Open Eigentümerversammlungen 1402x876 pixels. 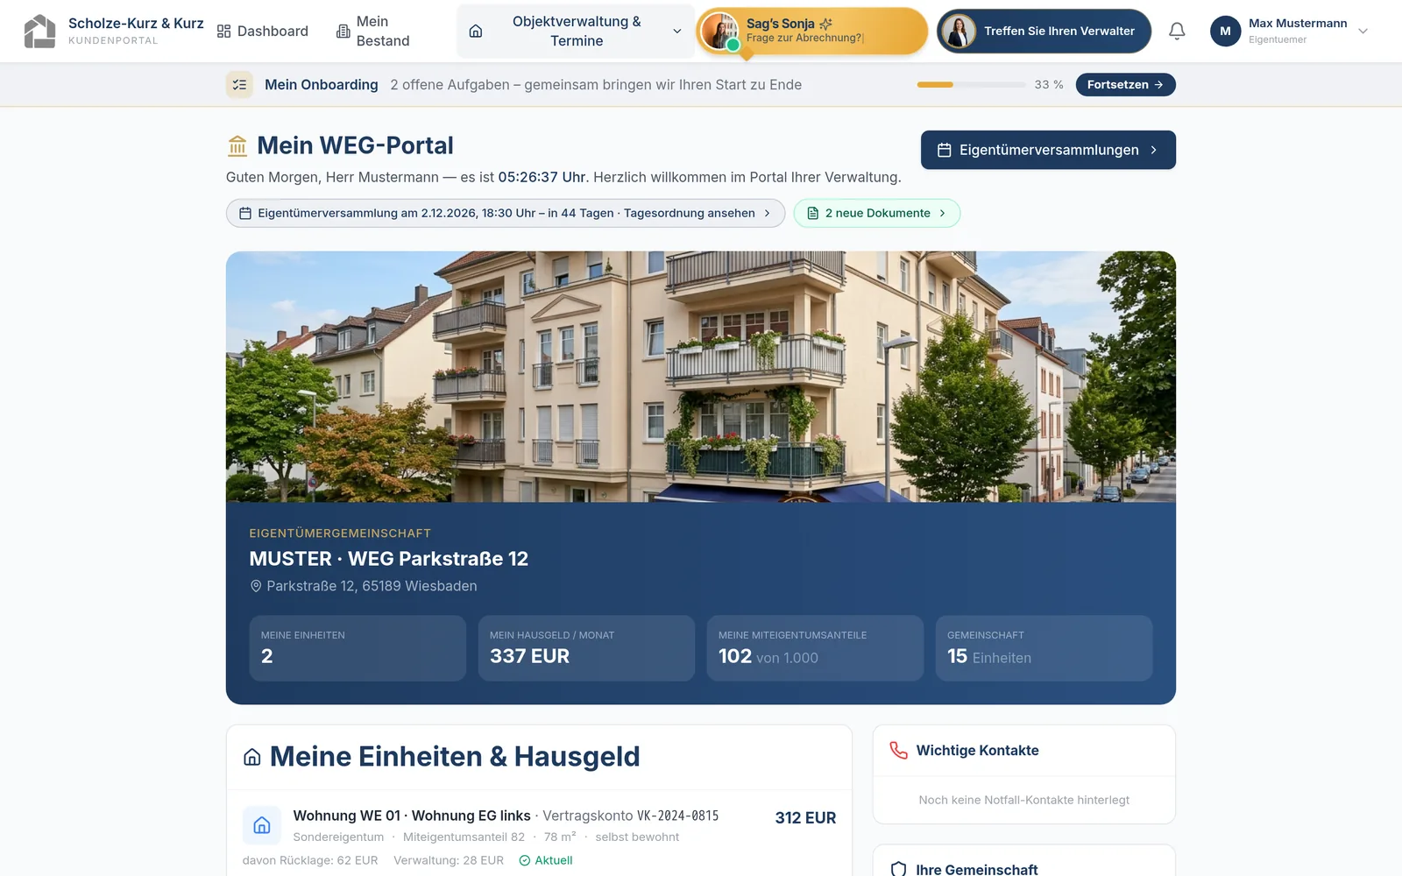pos(1048,150)
